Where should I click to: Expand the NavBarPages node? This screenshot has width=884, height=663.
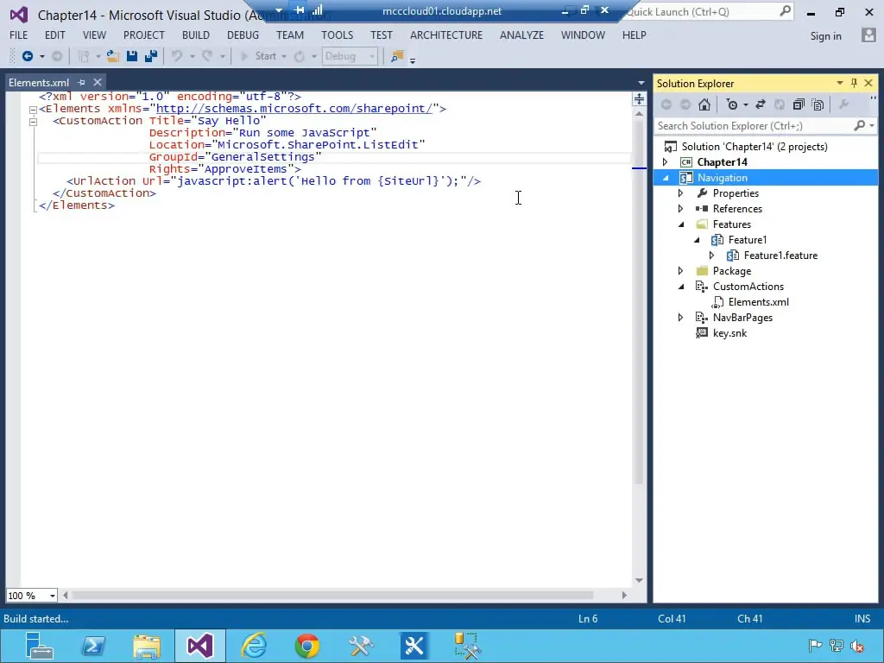point(680,318)
